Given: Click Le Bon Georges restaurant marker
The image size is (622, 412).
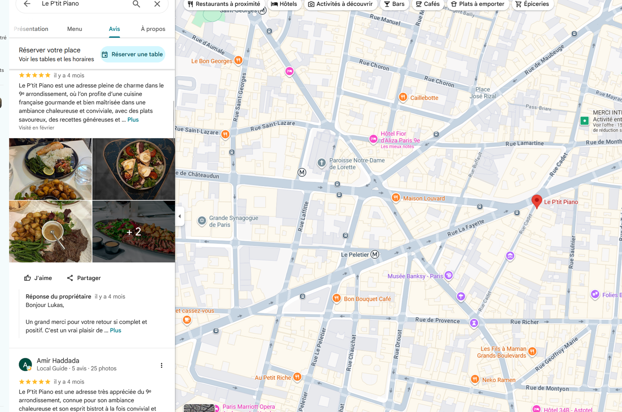Looking at the screenshot, I should (x=238, y=61).
